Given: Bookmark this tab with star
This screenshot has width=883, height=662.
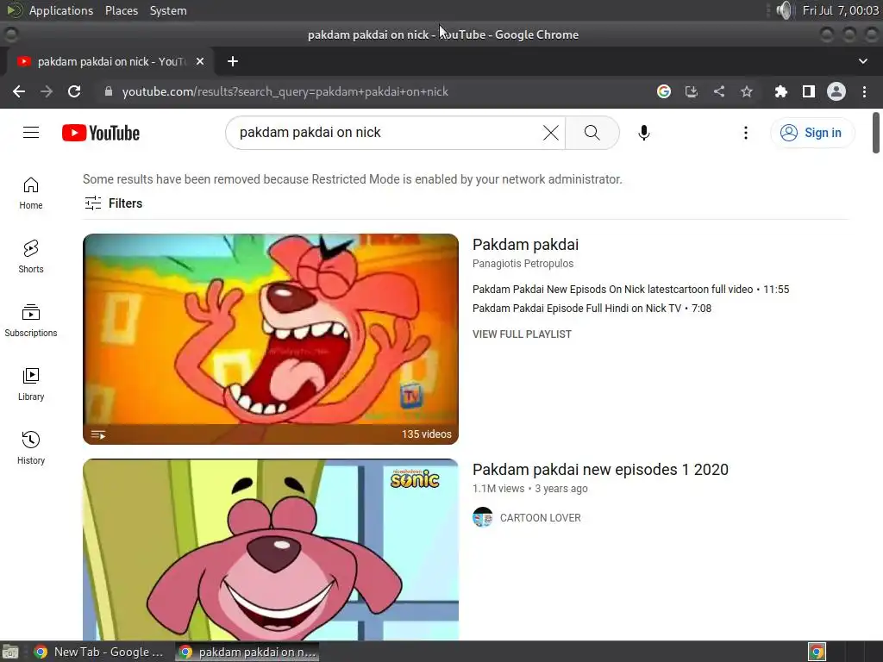Looking at the screenshot, I should coord(747,91).
